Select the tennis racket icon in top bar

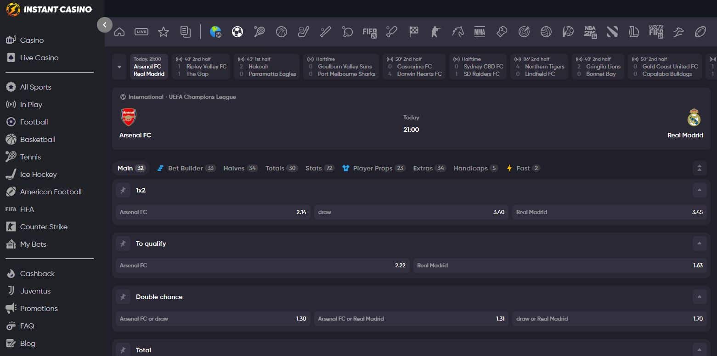260,32
